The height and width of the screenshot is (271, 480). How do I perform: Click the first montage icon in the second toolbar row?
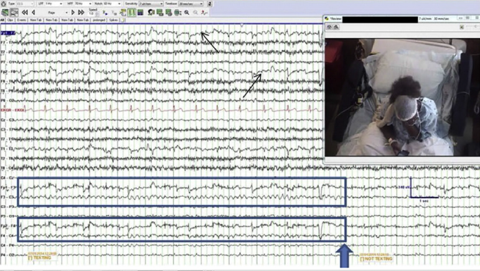pos(5,12)
